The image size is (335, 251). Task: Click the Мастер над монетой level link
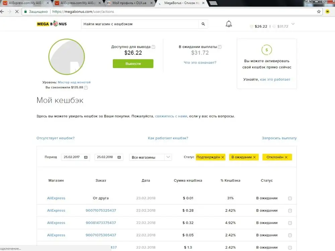click(x=74, y=82)
